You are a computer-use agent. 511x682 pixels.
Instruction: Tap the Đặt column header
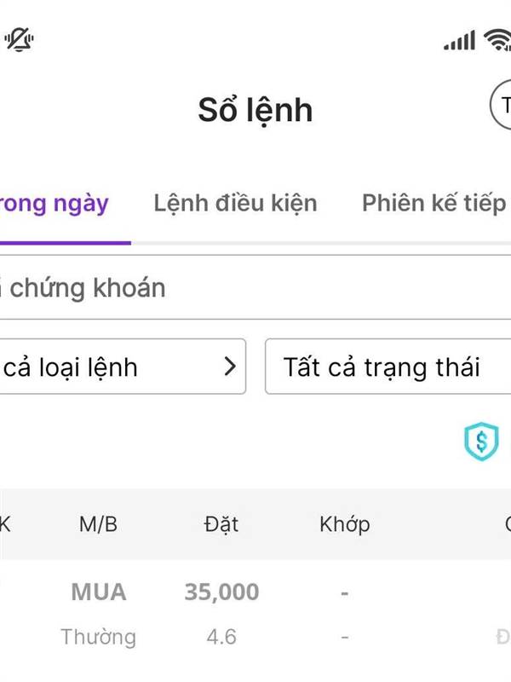point(221,524)
